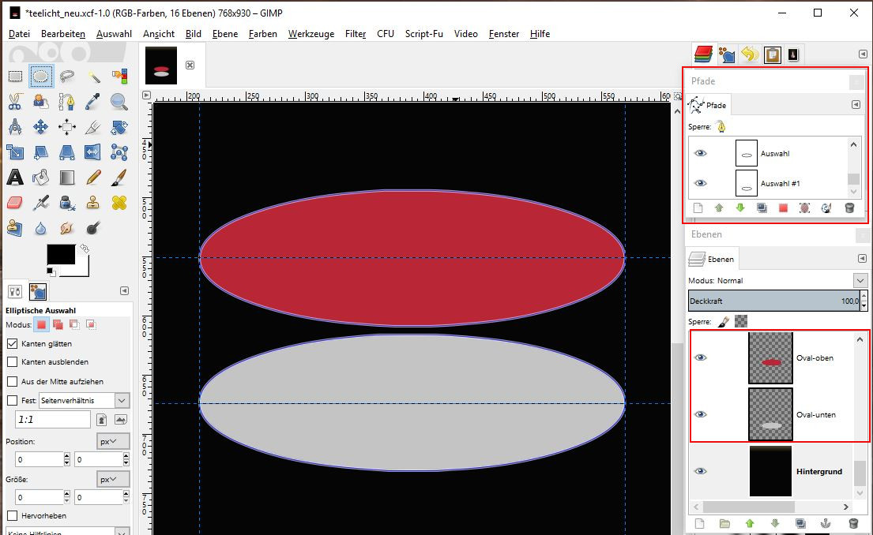Open the Modus Normal dropdown
This screenshot has width=873, height=535.
860,280
